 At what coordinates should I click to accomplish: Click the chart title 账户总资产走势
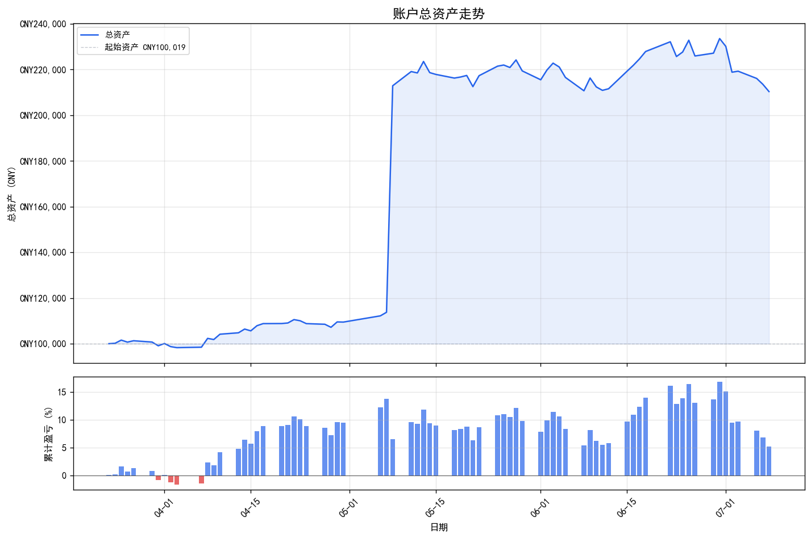[x=439, y=14]
